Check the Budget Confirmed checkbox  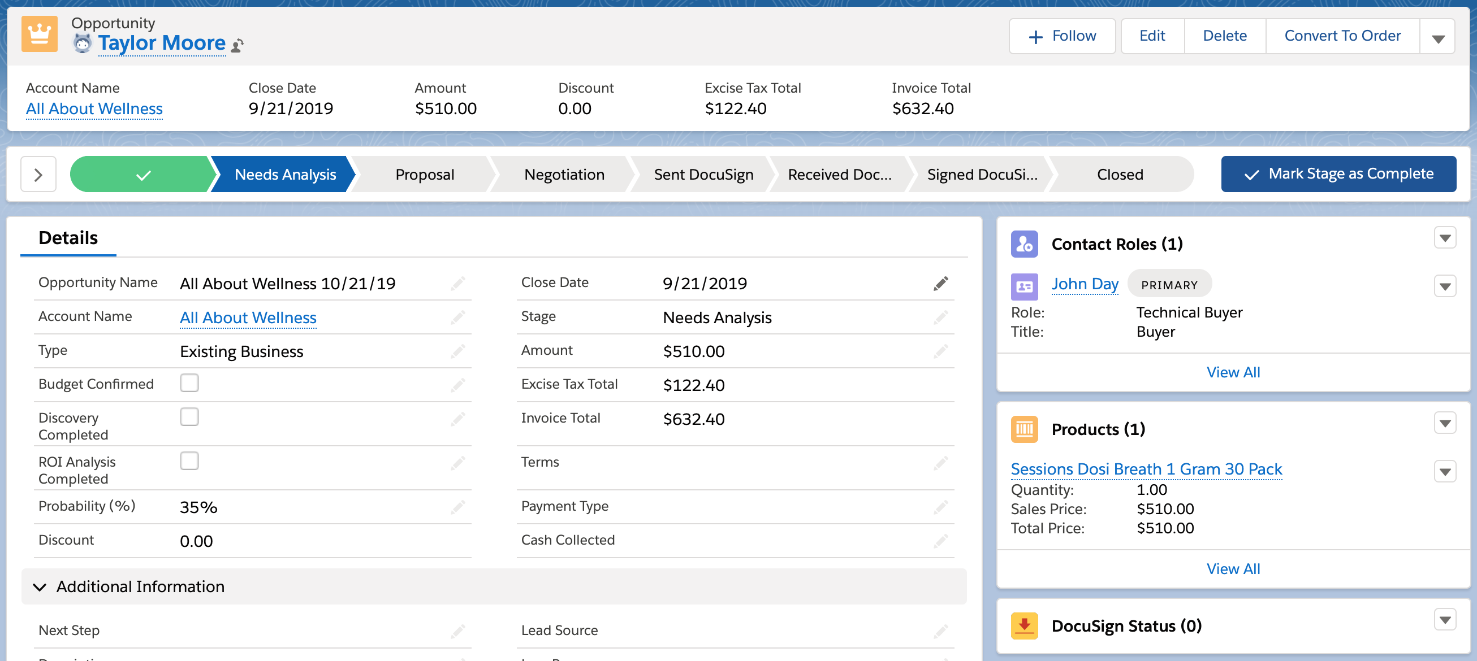[x=189, y=382]
